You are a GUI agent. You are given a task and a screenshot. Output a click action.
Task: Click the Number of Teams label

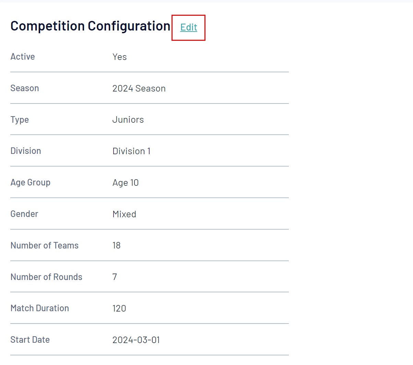coord(45,245)
